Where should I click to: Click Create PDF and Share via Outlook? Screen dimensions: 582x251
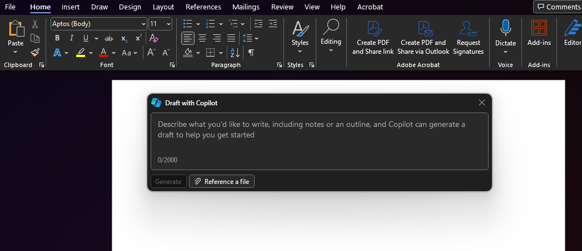coord(424,37)
